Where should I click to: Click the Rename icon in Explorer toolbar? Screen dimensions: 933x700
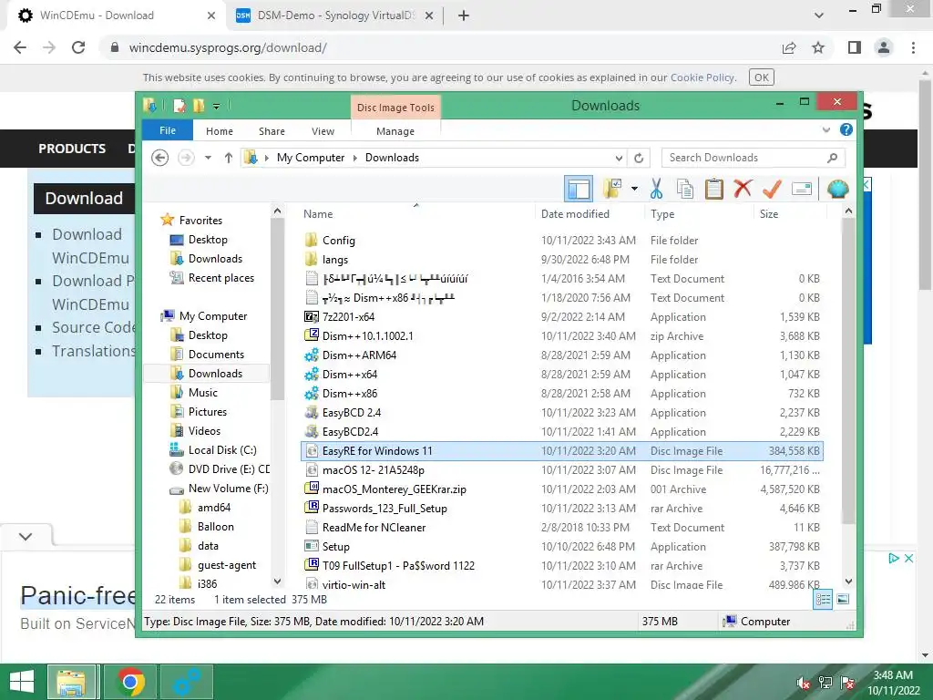click(802, 189)
